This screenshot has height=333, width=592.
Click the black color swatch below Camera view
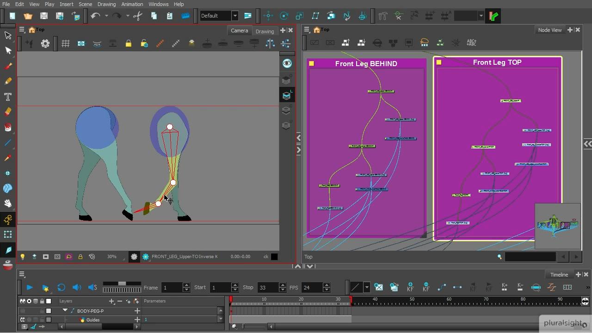(x=274, y=257)
